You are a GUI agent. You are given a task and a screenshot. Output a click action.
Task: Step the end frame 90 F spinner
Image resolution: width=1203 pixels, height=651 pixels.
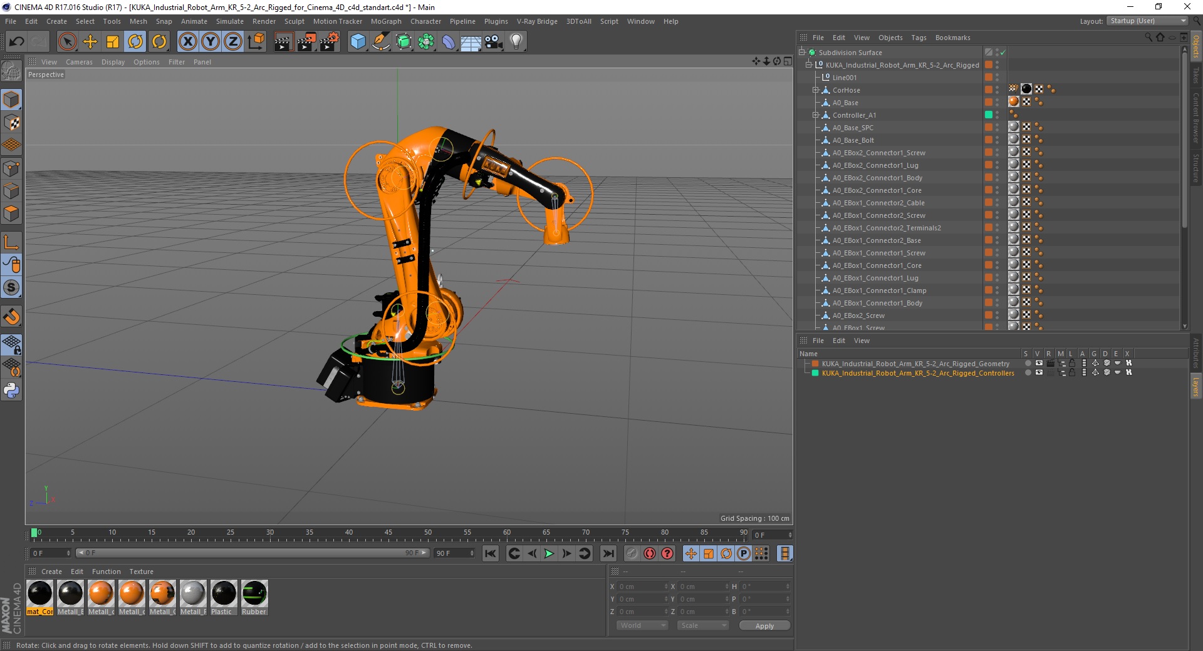point(472,553)
